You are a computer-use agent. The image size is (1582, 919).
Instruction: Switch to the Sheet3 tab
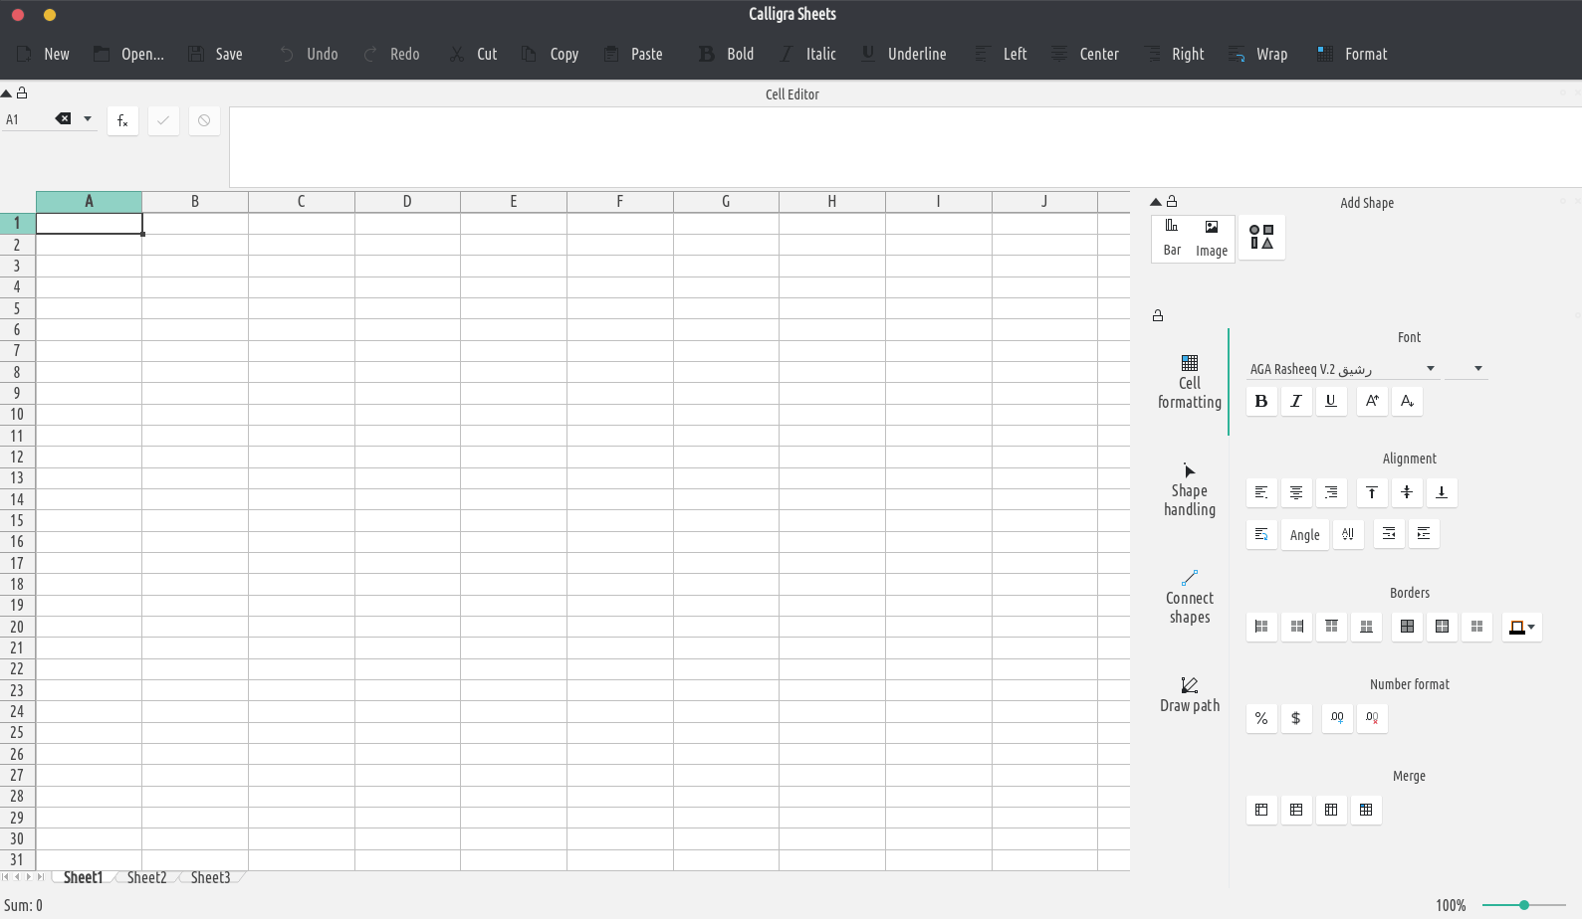[x=210, y=877]
